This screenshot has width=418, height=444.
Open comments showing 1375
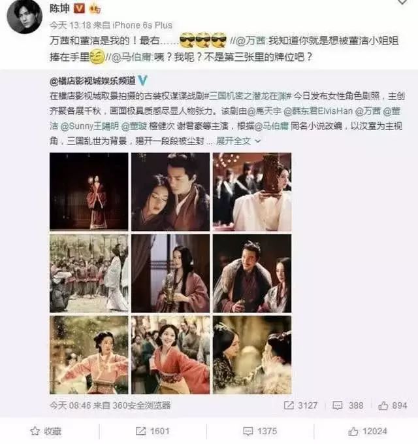pyautogui.click(x=260, y=431)
